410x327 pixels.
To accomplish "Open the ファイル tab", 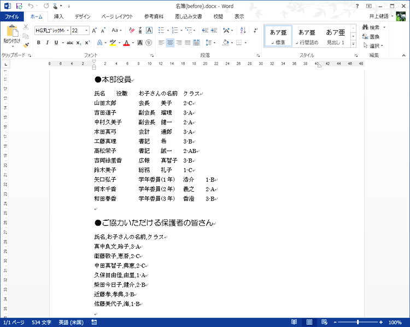I will 12,16.
